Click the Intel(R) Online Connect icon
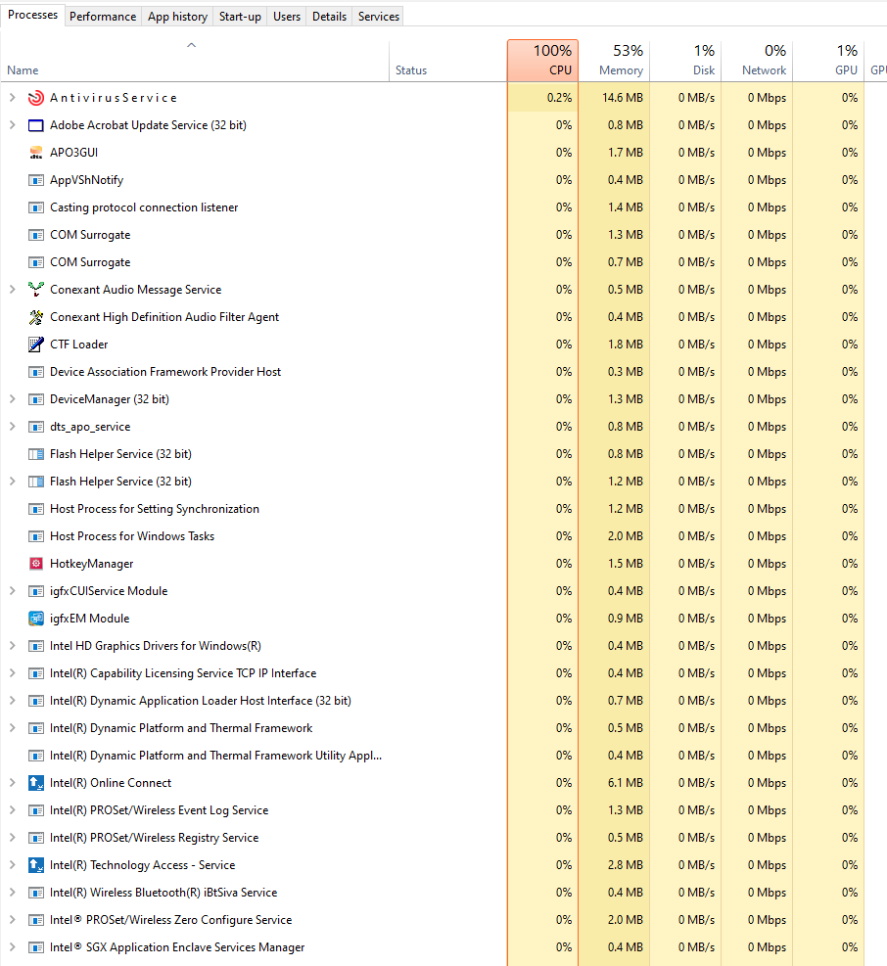This screenshot has width=887, height=966. [36, 783]
